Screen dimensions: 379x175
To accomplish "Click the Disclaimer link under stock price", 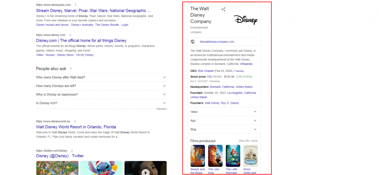I will tap(215, 81).
